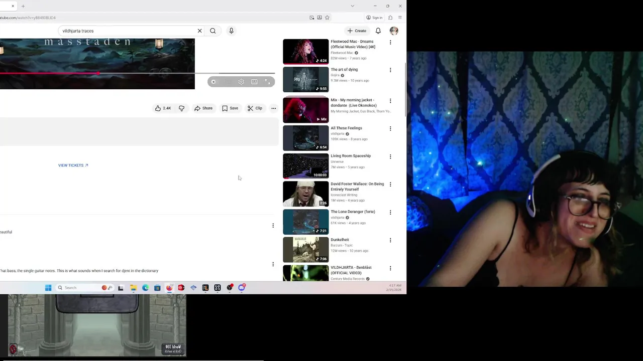643x361 pixels.
Task: Open options for The Lone Deranger
Action: pos(390,213)
